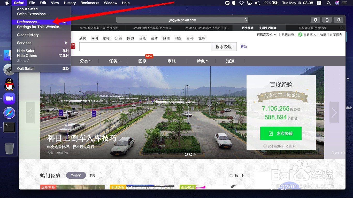Go to next carousel slide
Viewport: 353px width, 198px height.
click(334, 112)
